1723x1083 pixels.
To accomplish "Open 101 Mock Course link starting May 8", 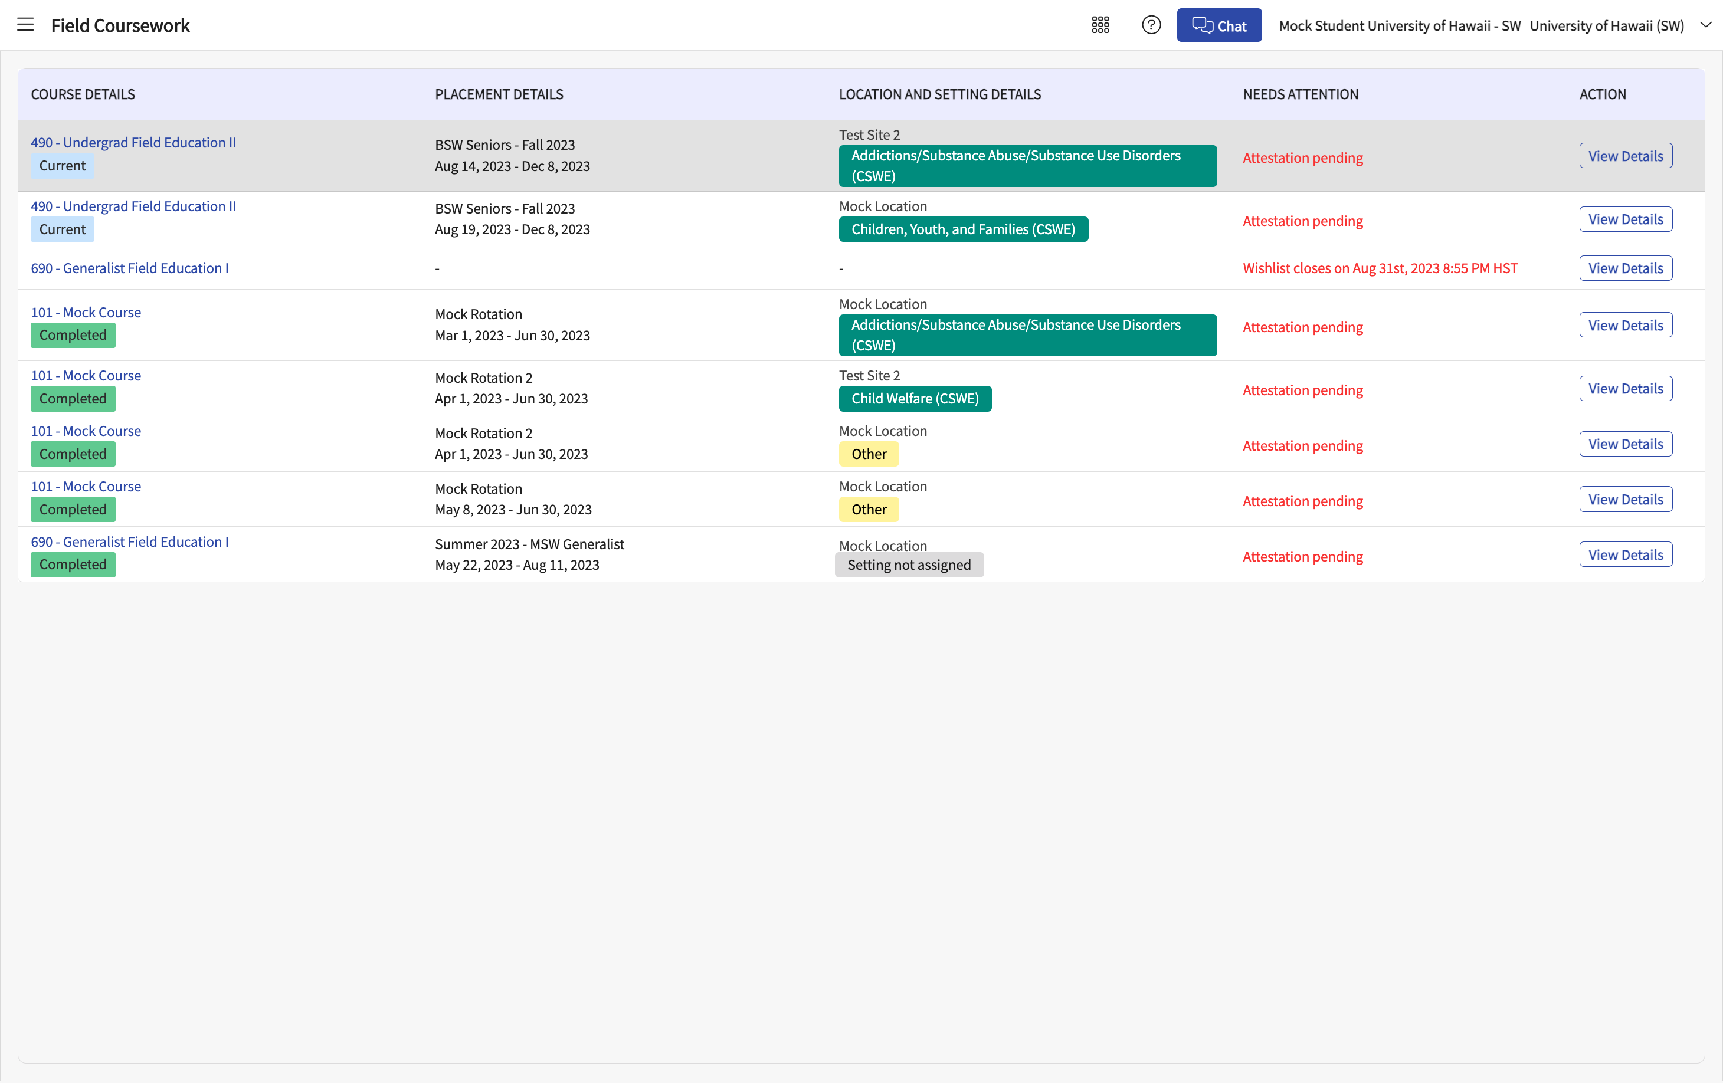I will (86, 487).
